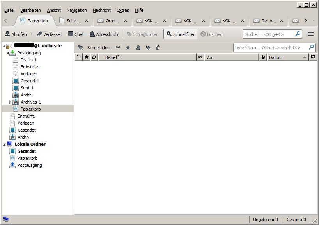Expand the Archives-1 folder
This screenshot has width=319, height=225.
[x=11, y=102]
